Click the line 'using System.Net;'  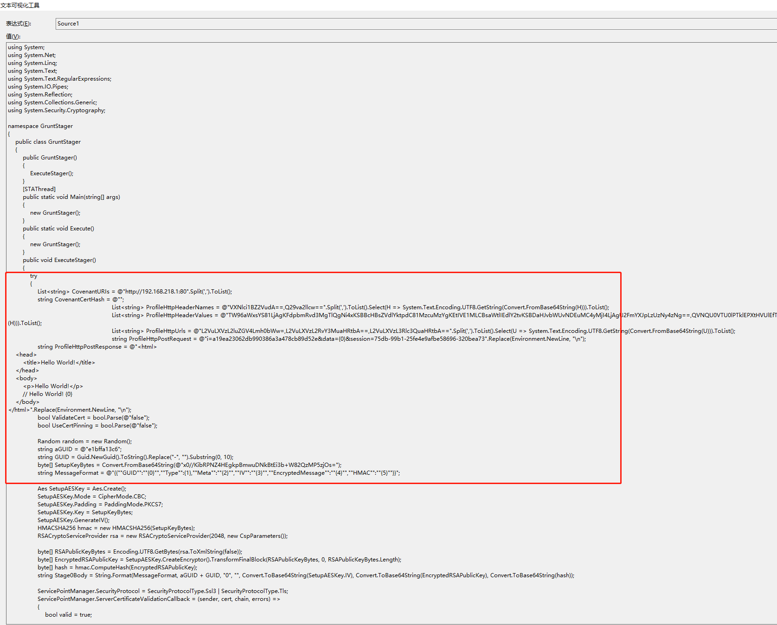coord(32,55)
